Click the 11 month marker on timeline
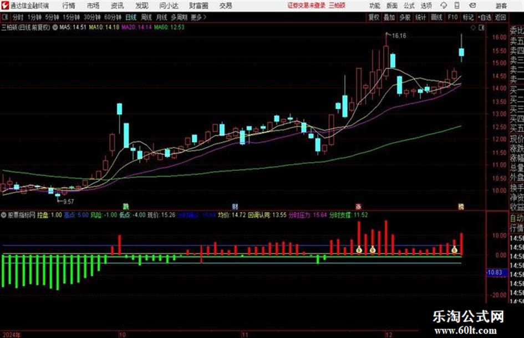This screenshot has width=524, height=338. (245, 335)
